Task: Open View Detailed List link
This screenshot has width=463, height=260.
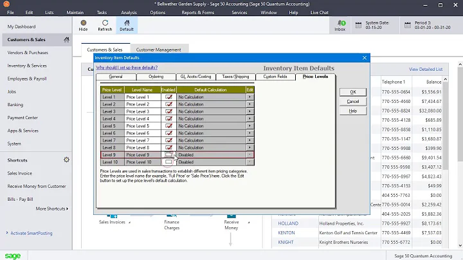Action: coord(426,69)
